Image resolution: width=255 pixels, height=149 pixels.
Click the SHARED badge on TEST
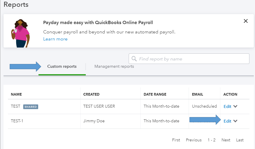point(31,107)
